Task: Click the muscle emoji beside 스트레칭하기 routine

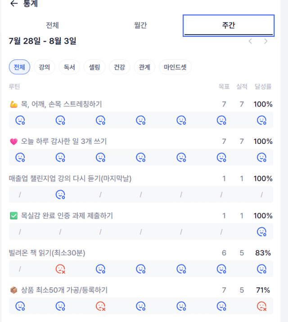Action: pos(14,104)
